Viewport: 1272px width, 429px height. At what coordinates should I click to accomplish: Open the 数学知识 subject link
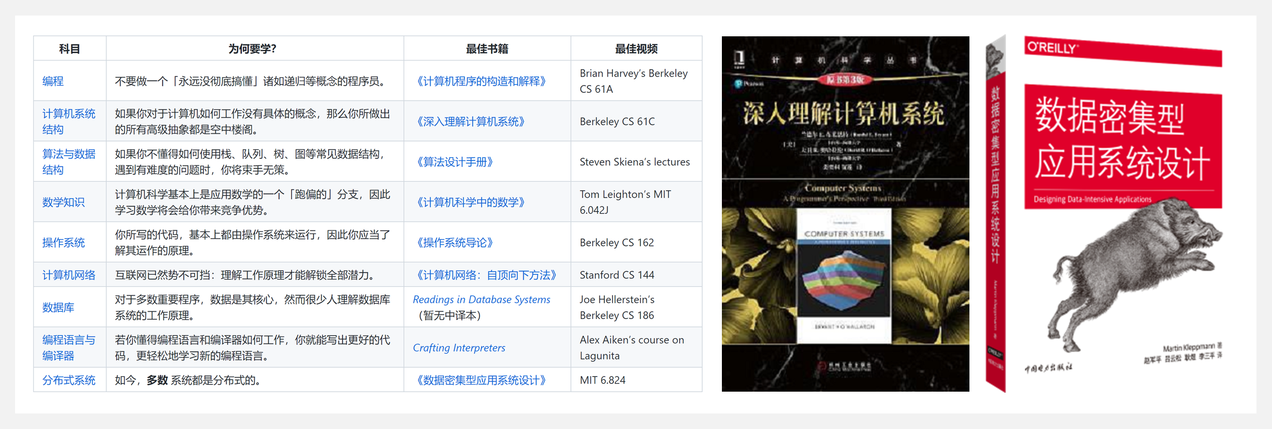pos(63,202)
